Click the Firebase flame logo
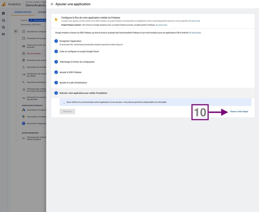This screenshot has height=212, width=259. [x=56, y=19]
